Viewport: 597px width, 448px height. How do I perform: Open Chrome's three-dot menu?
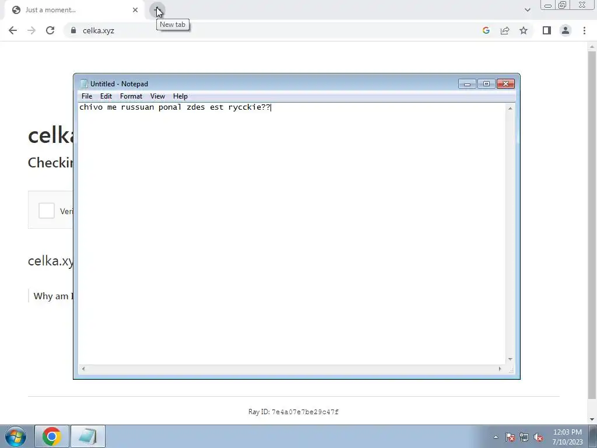coord(584,30)
